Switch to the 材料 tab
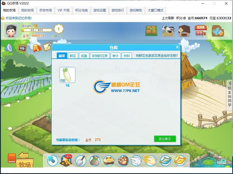Screen dimensions: 233x174 pyautogui.click(x=127, y=56)
